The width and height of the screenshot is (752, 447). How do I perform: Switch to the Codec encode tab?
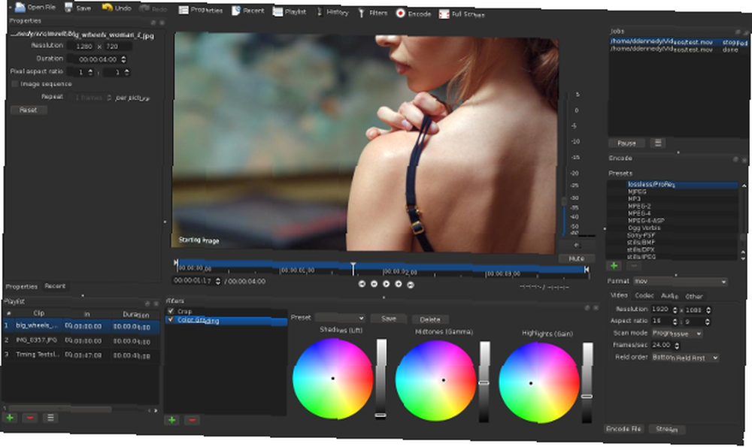click(644, 295)
